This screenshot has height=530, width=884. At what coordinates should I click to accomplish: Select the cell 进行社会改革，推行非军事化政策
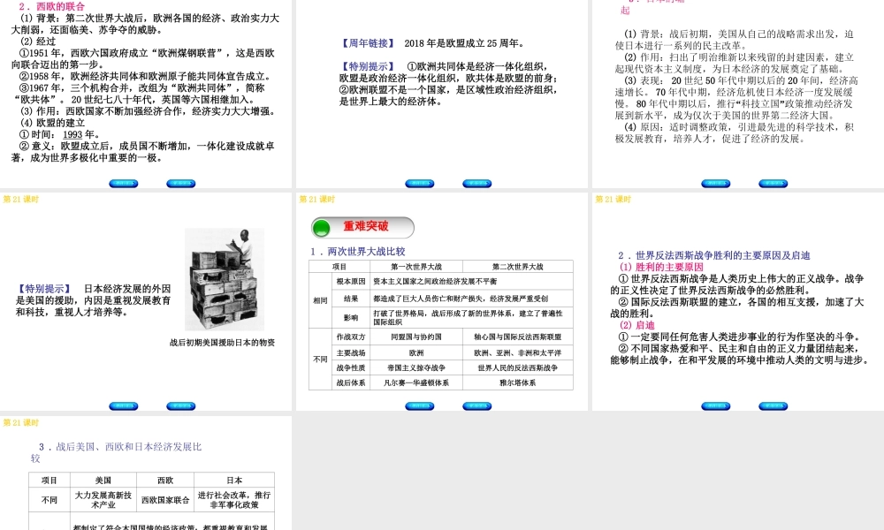[x=234, y=500]
